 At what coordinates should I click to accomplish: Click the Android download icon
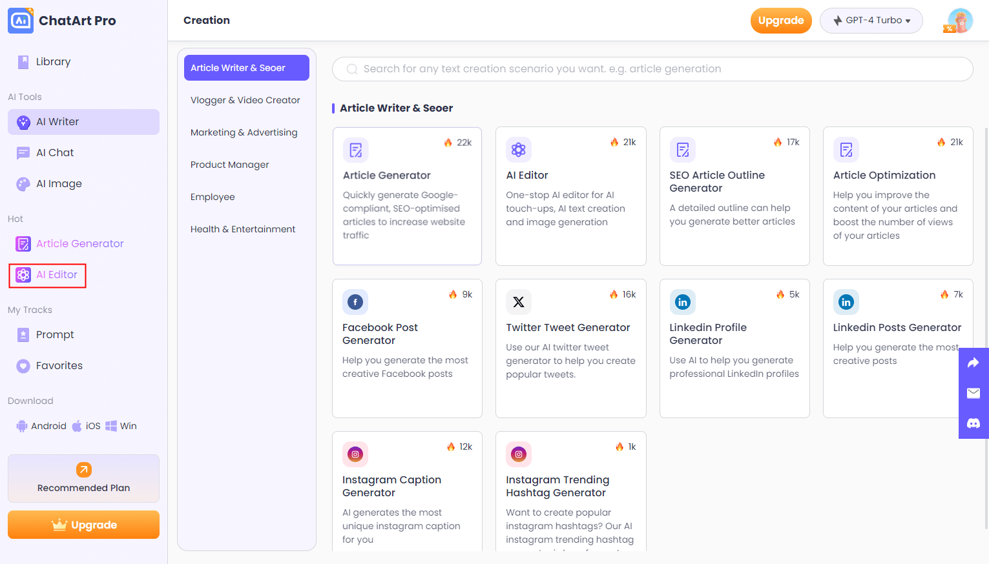[22, 426]
